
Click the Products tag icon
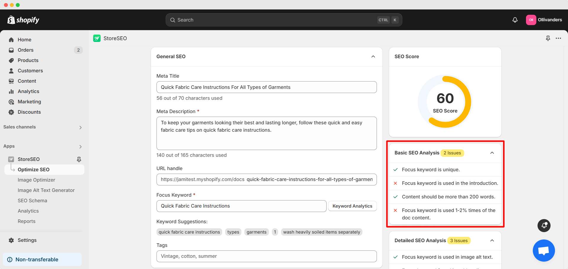(x=11, y=60)
